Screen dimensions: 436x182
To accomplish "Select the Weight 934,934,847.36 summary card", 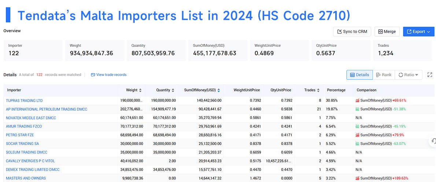I will 95,50.
